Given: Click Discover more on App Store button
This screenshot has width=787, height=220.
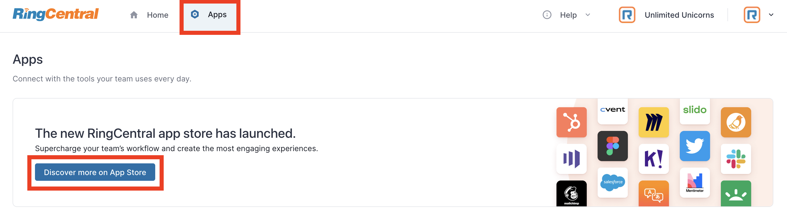Looking at the screenshot, I should 95,172.
